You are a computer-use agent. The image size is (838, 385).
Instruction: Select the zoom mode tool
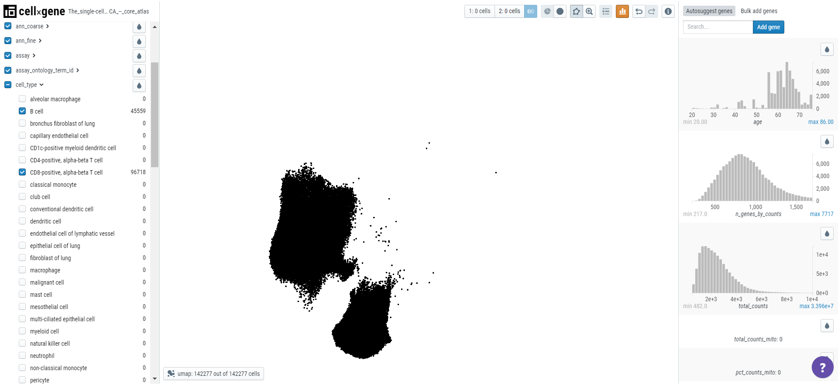click(x=589, y=11)
